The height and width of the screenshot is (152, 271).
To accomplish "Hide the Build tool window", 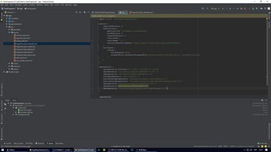I will 266,100.
